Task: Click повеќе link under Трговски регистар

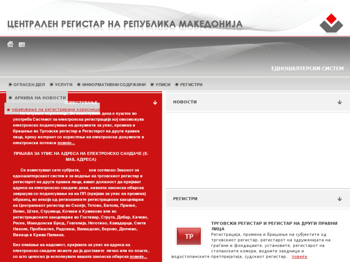Action: 299,257
